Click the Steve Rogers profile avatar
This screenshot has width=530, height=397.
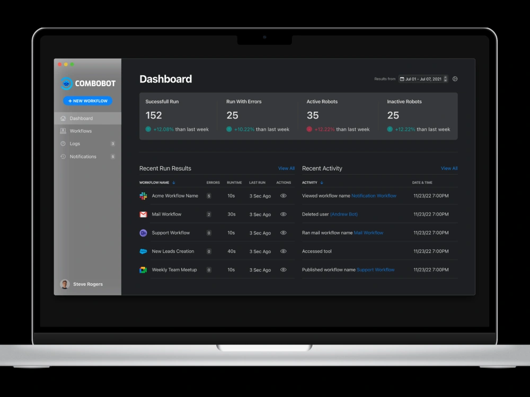coord(64,284)
